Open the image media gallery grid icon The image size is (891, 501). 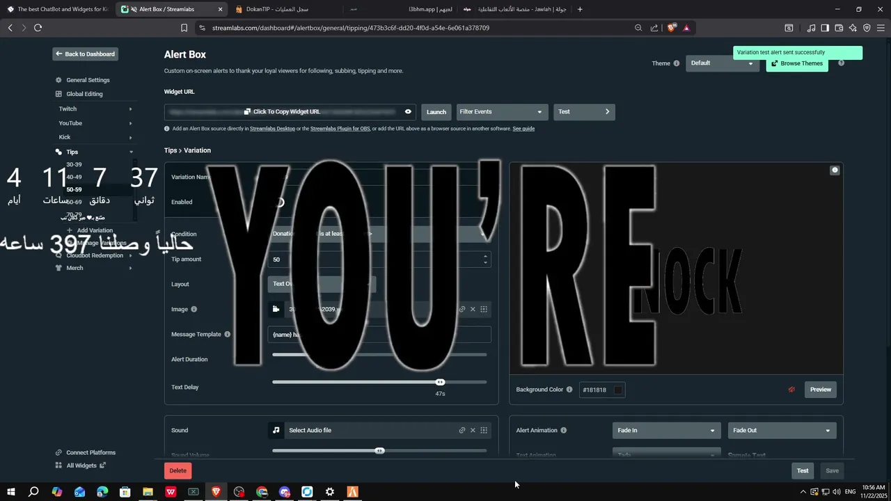[x=484, y=309]
